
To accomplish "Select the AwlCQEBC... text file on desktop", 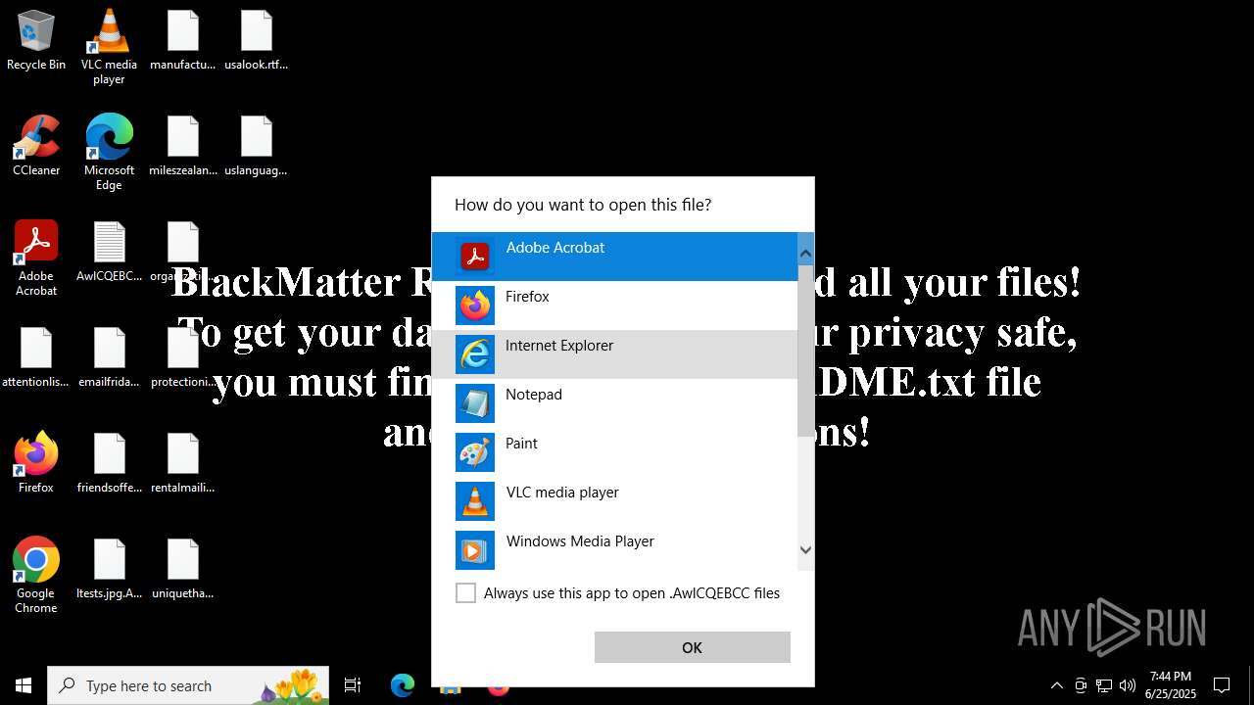I will tap(109, 253).
